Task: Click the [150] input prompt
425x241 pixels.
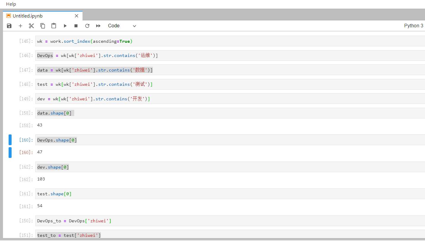Action: click(x=26, y=221)
